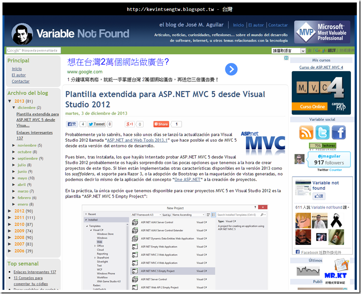Open the ASP.NET and Web Tools 2013.1 link
This screenshot has height=294, width=361.
pyautogui.click(x=137, y=140)
